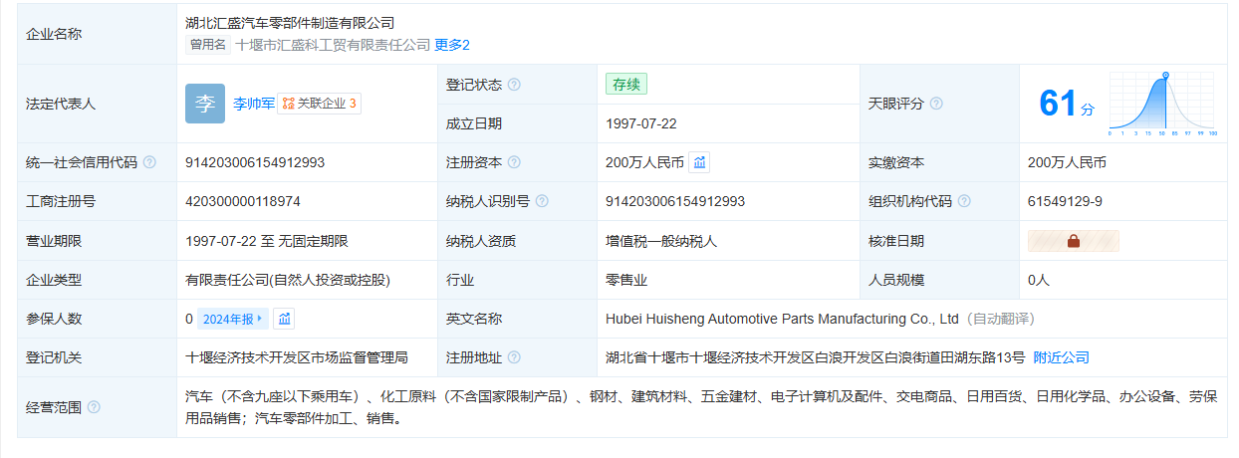Open legal representative 李帅军 profile
This screenshot has height=458, width=1239.
253,104
